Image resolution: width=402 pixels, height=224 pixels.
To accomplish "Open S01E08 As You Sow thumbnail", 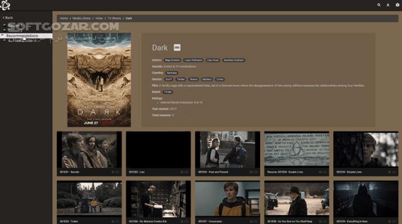I will 297,199.
